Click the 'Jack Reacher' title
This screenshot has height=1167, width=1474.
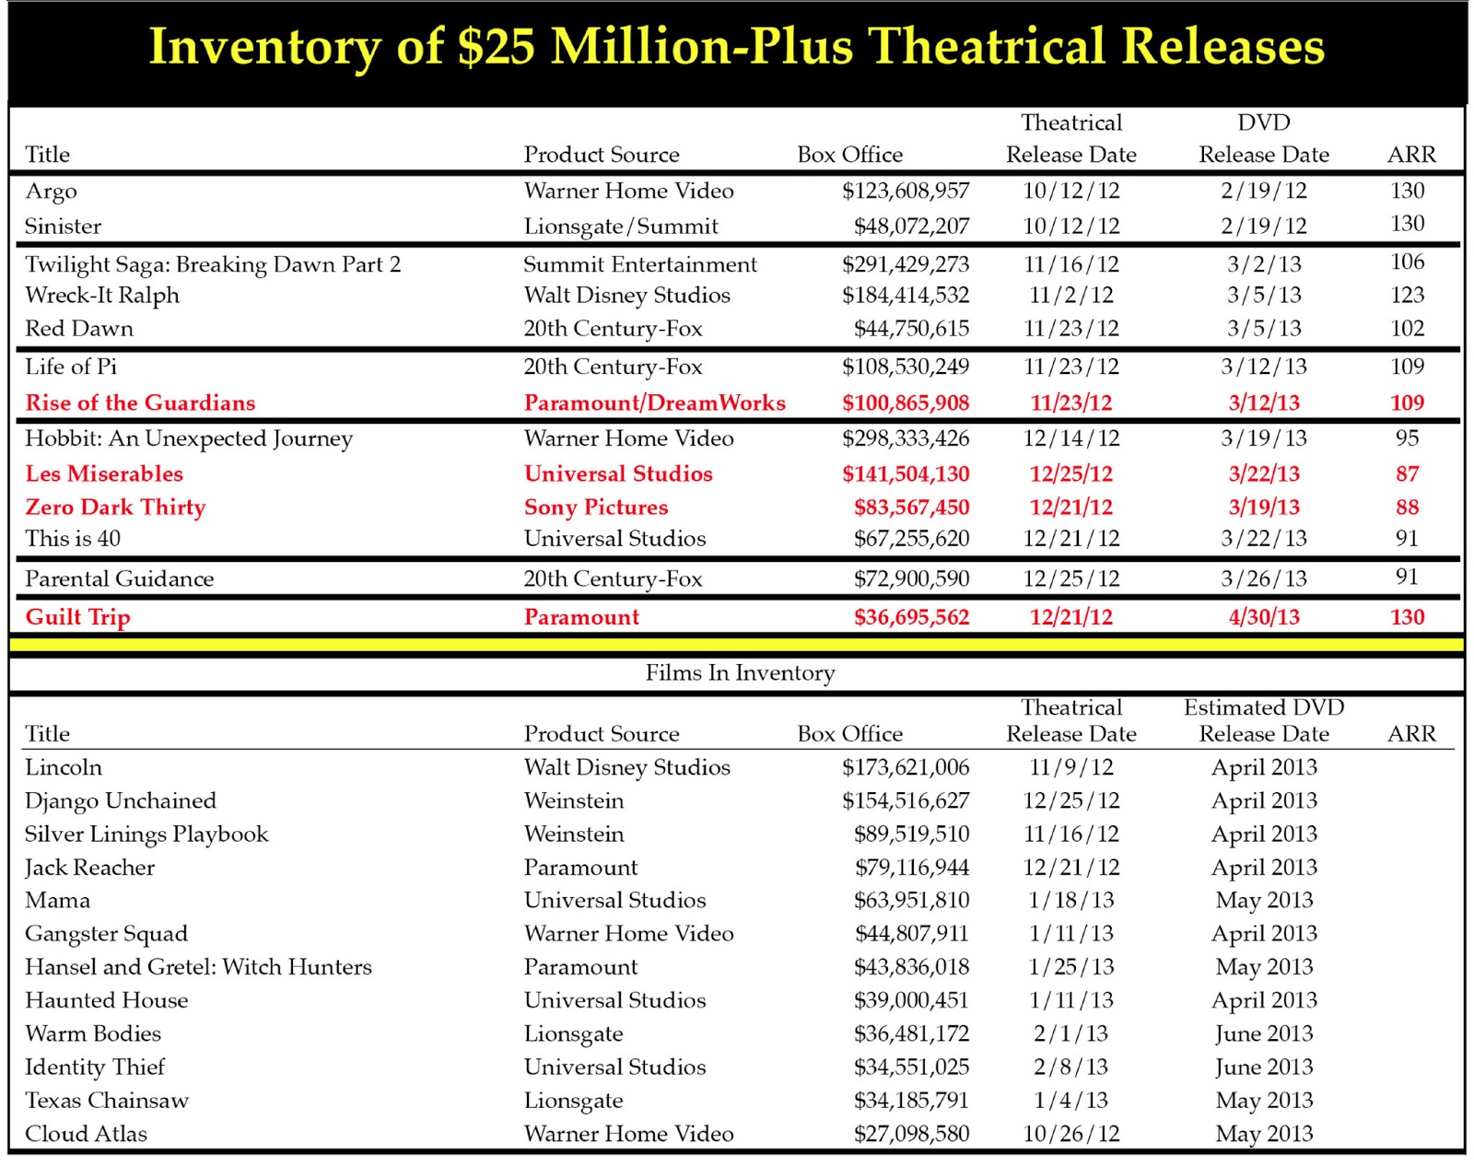coord(89,868)
